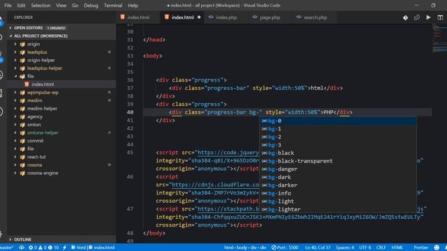Click the cloud sync icon in status bar
The image size is (447, 251).
tap(22, 248)
